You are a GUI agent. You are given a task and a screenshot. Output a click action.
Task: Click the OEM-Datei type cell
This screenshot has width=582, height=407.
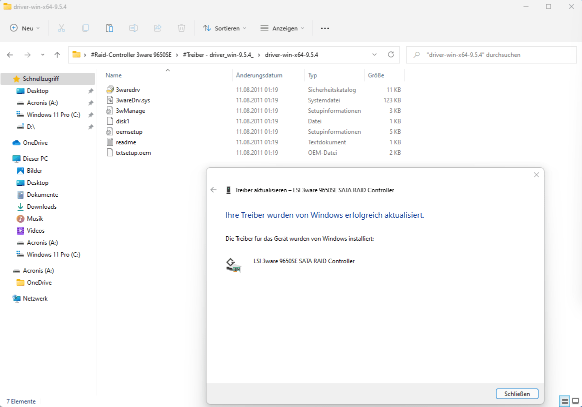(x=322, y=153)
